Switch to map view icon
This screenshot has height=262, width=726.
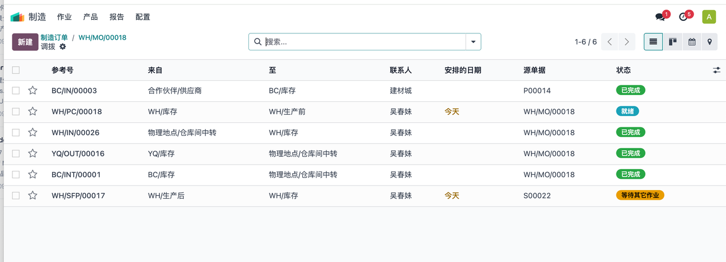point(709,42)
